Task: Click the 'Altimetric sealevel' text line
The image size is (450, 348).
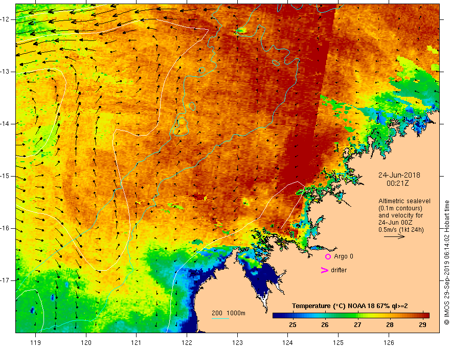Action: tap(404, 201)
